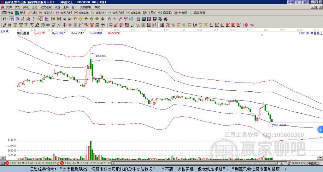Select Gann fan lines tool
Viewport: 323px width, 172px height.
[116, 25]
